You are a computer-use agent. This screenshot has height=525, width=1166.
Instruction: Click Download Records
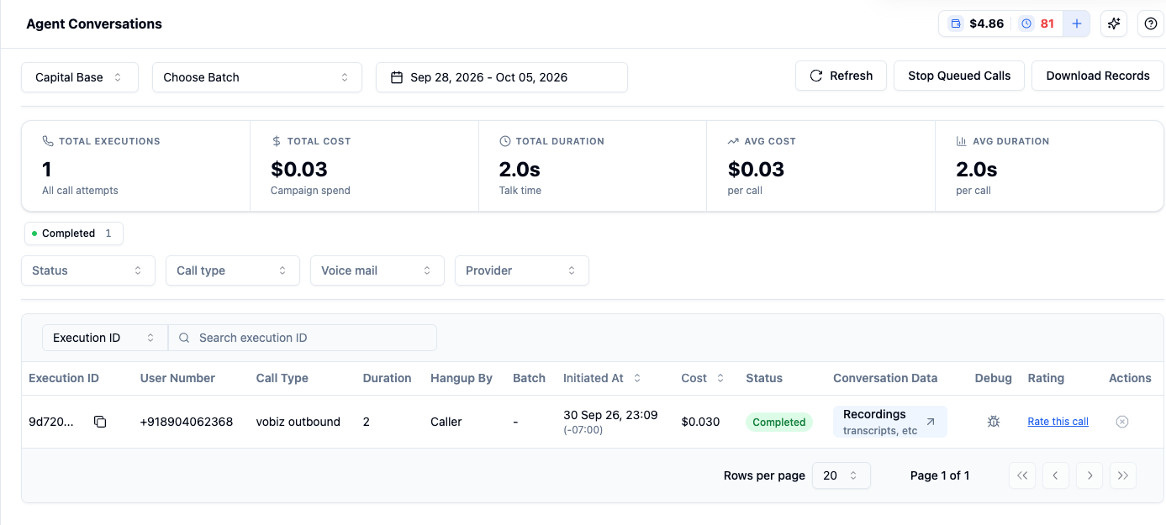1098,76
